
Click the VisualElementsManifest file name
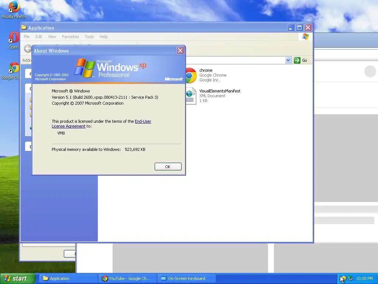click(220, 91)
